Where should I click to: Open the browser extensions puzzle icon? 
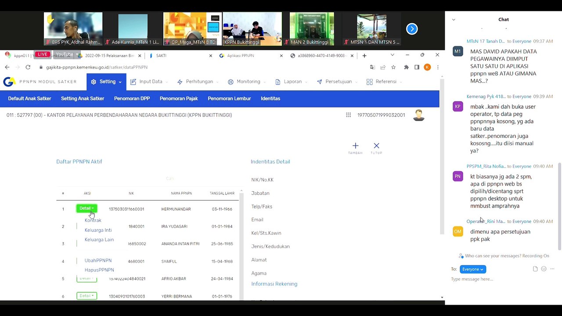click(x=406, y=67)
